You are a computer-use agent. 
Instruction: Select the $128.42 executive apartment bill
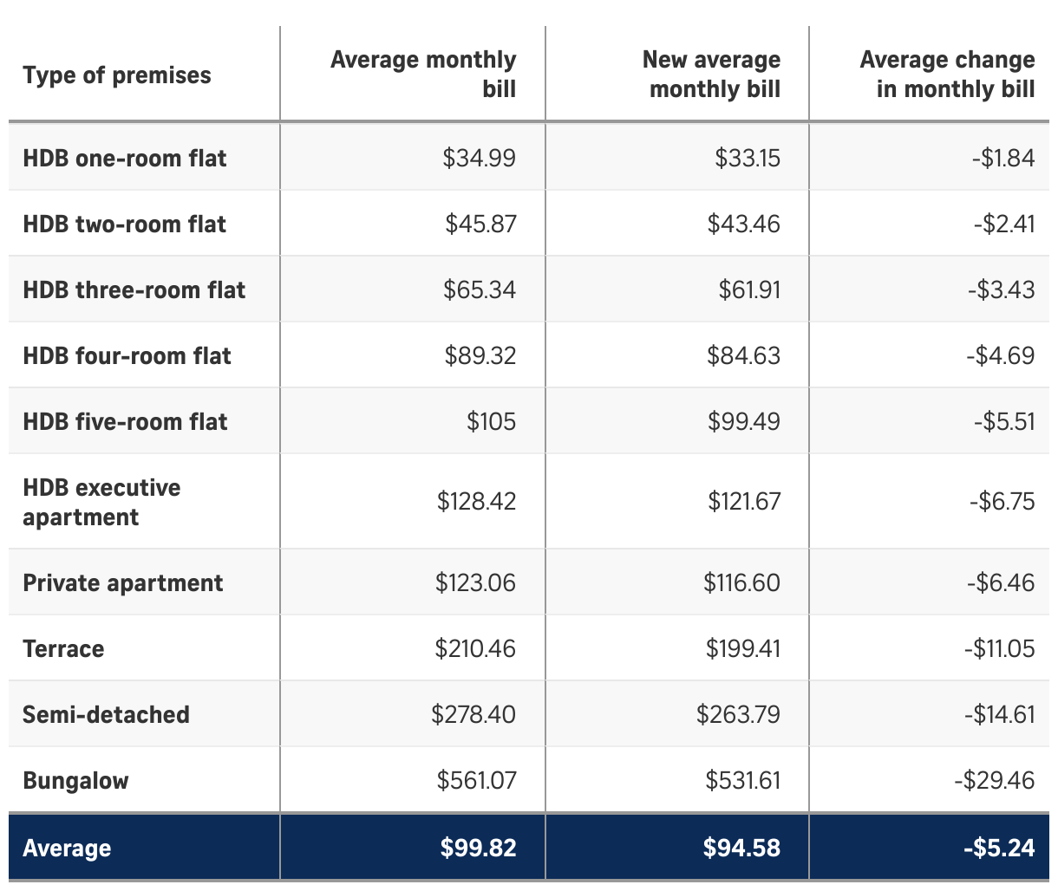tap(476, 501)
